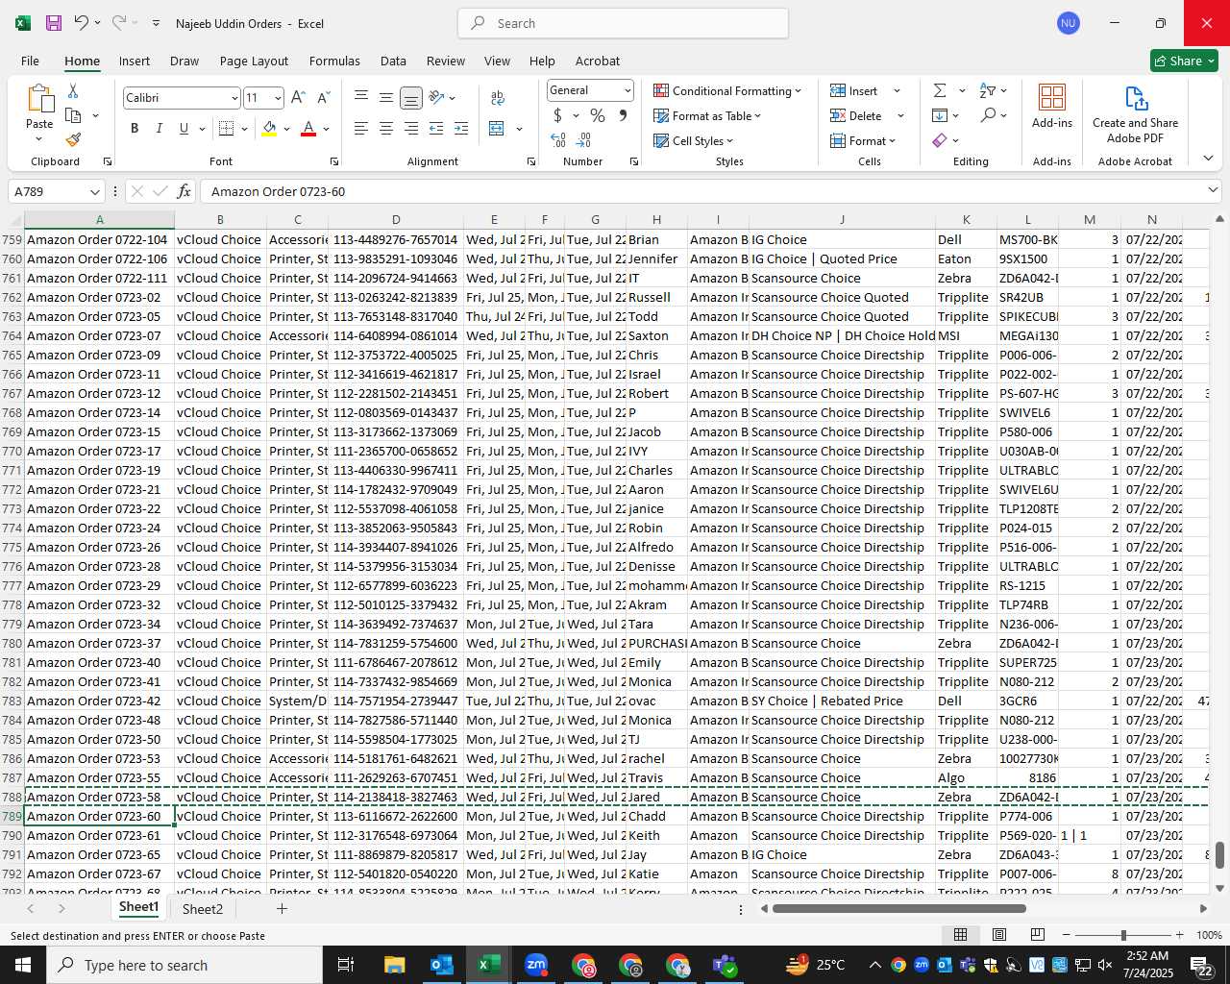This screenshot has width=1230, height=984.
Task: Click Create and Share Adobe PDF icon
Action: [x=1136, y=98]
